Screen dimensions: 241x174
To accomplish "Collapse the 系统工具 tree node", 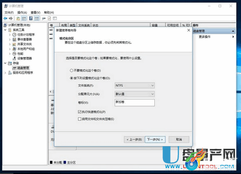I will tap(5, 30).
